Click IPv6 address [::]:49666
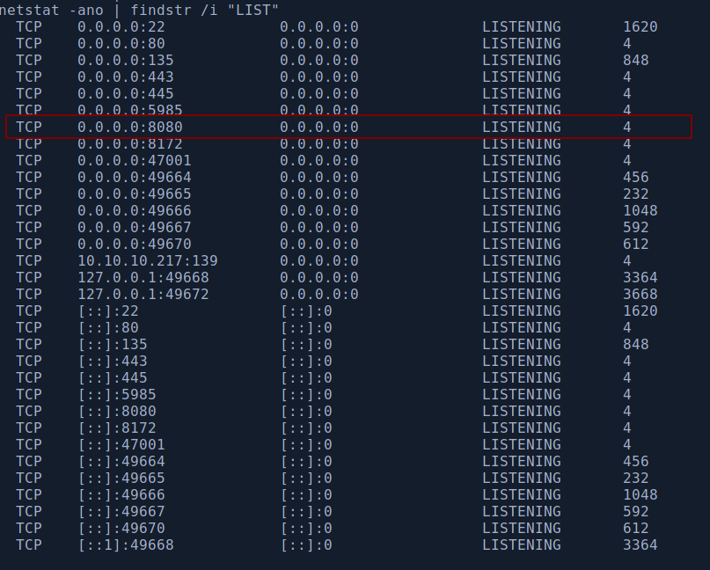 click(121, 495)
